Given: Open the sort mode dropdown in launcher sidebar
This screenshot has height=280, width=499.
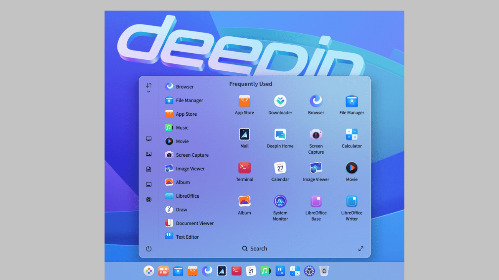Looking at the screenshot, I should (x=149, y=88).
